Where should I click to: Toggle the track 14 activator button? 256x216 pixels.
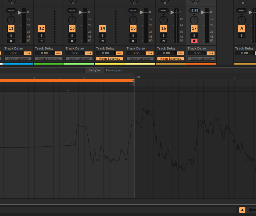[102, 28]
